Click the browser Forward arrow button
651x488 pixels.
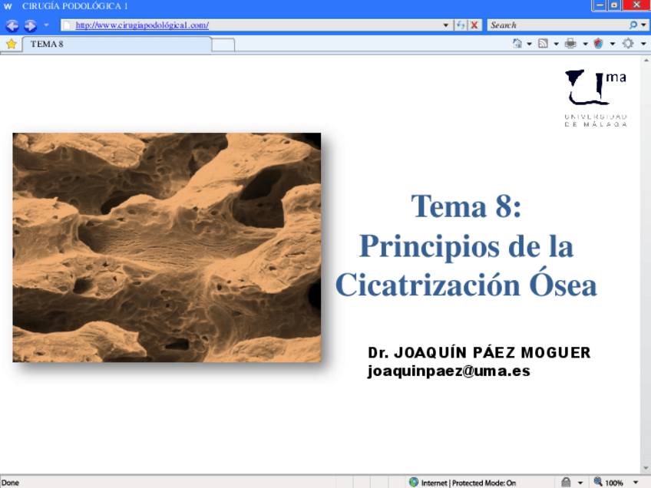(30, 25)
